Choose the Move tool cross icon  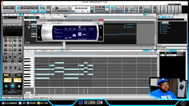click(x=25, y=8)
